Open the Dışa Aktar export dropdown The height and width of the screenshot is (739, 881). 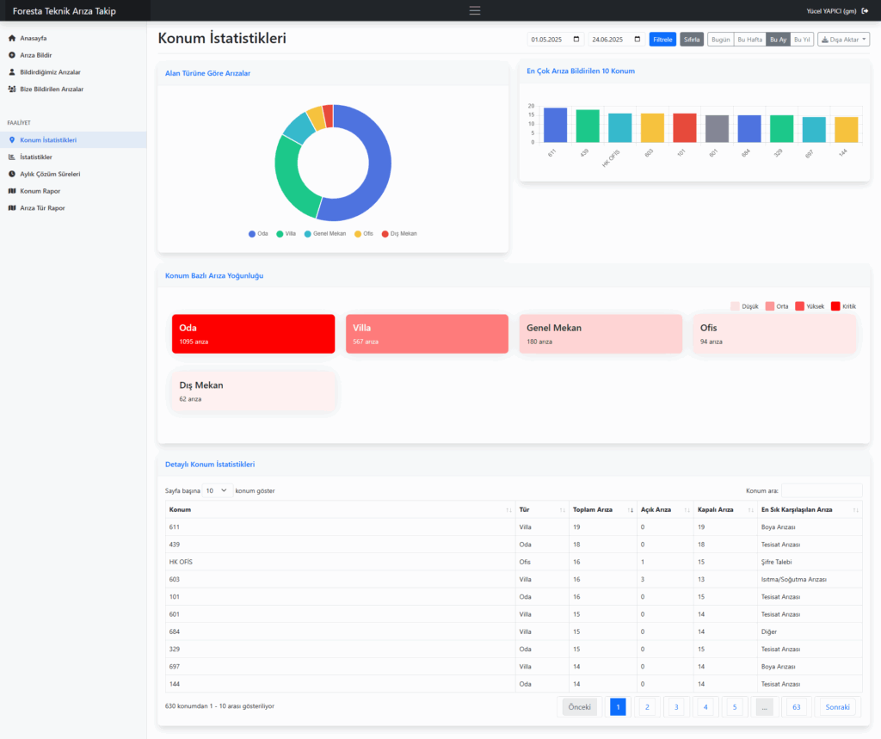[843, 40]
